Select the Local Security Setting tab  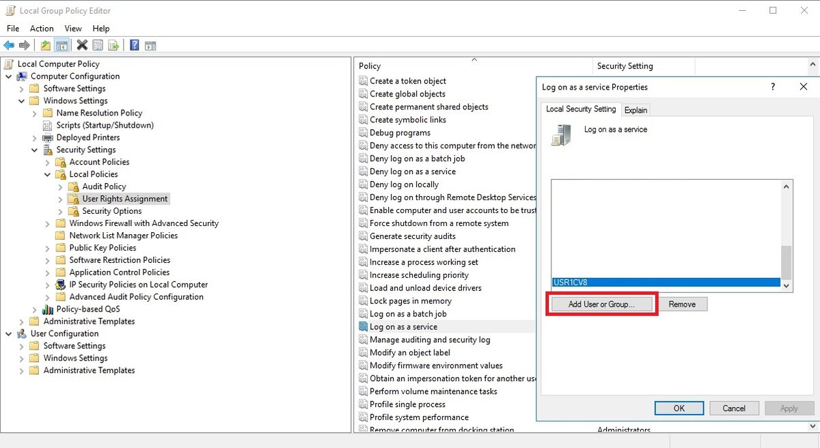pyautogui.click(x=581, y=109)
